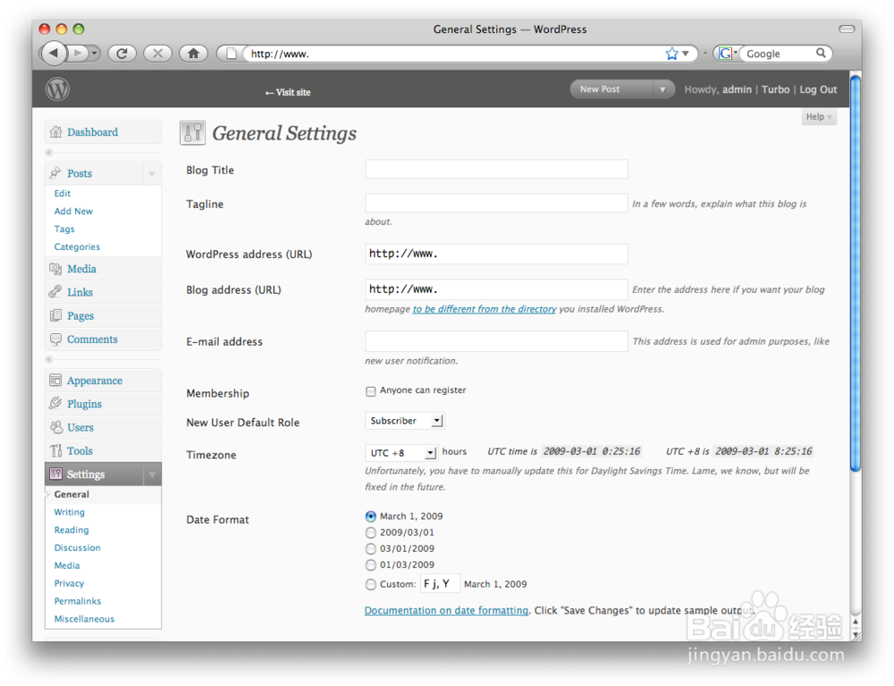Open the Reading settings submenu

coord(72,530)
